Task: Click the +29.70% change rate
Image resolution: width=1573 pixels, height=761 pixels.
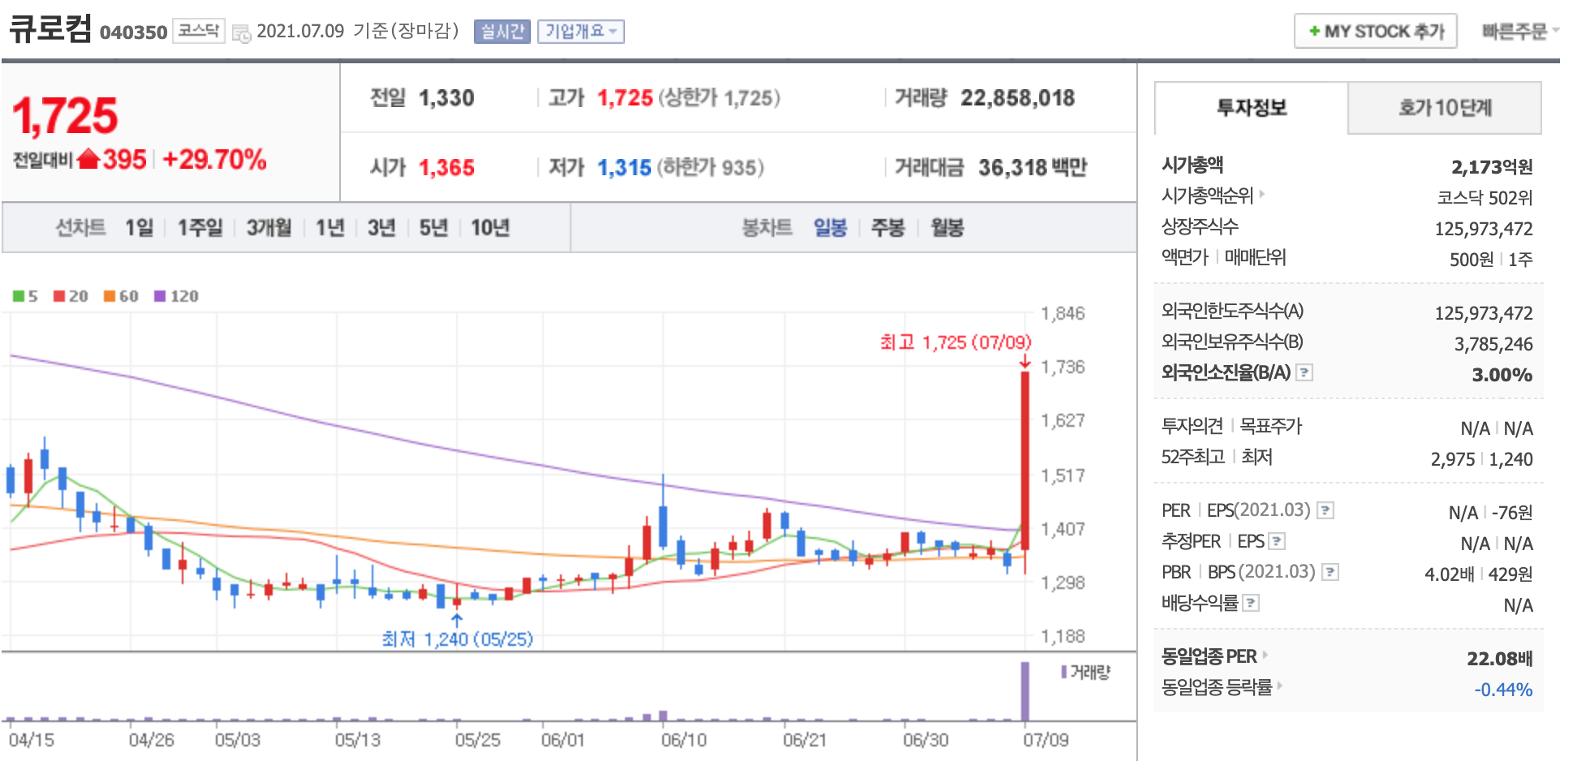Action: (214, 159)
